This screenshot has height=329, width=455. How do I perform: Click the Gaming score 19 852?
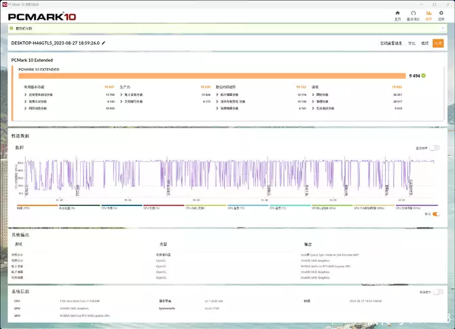397,87
